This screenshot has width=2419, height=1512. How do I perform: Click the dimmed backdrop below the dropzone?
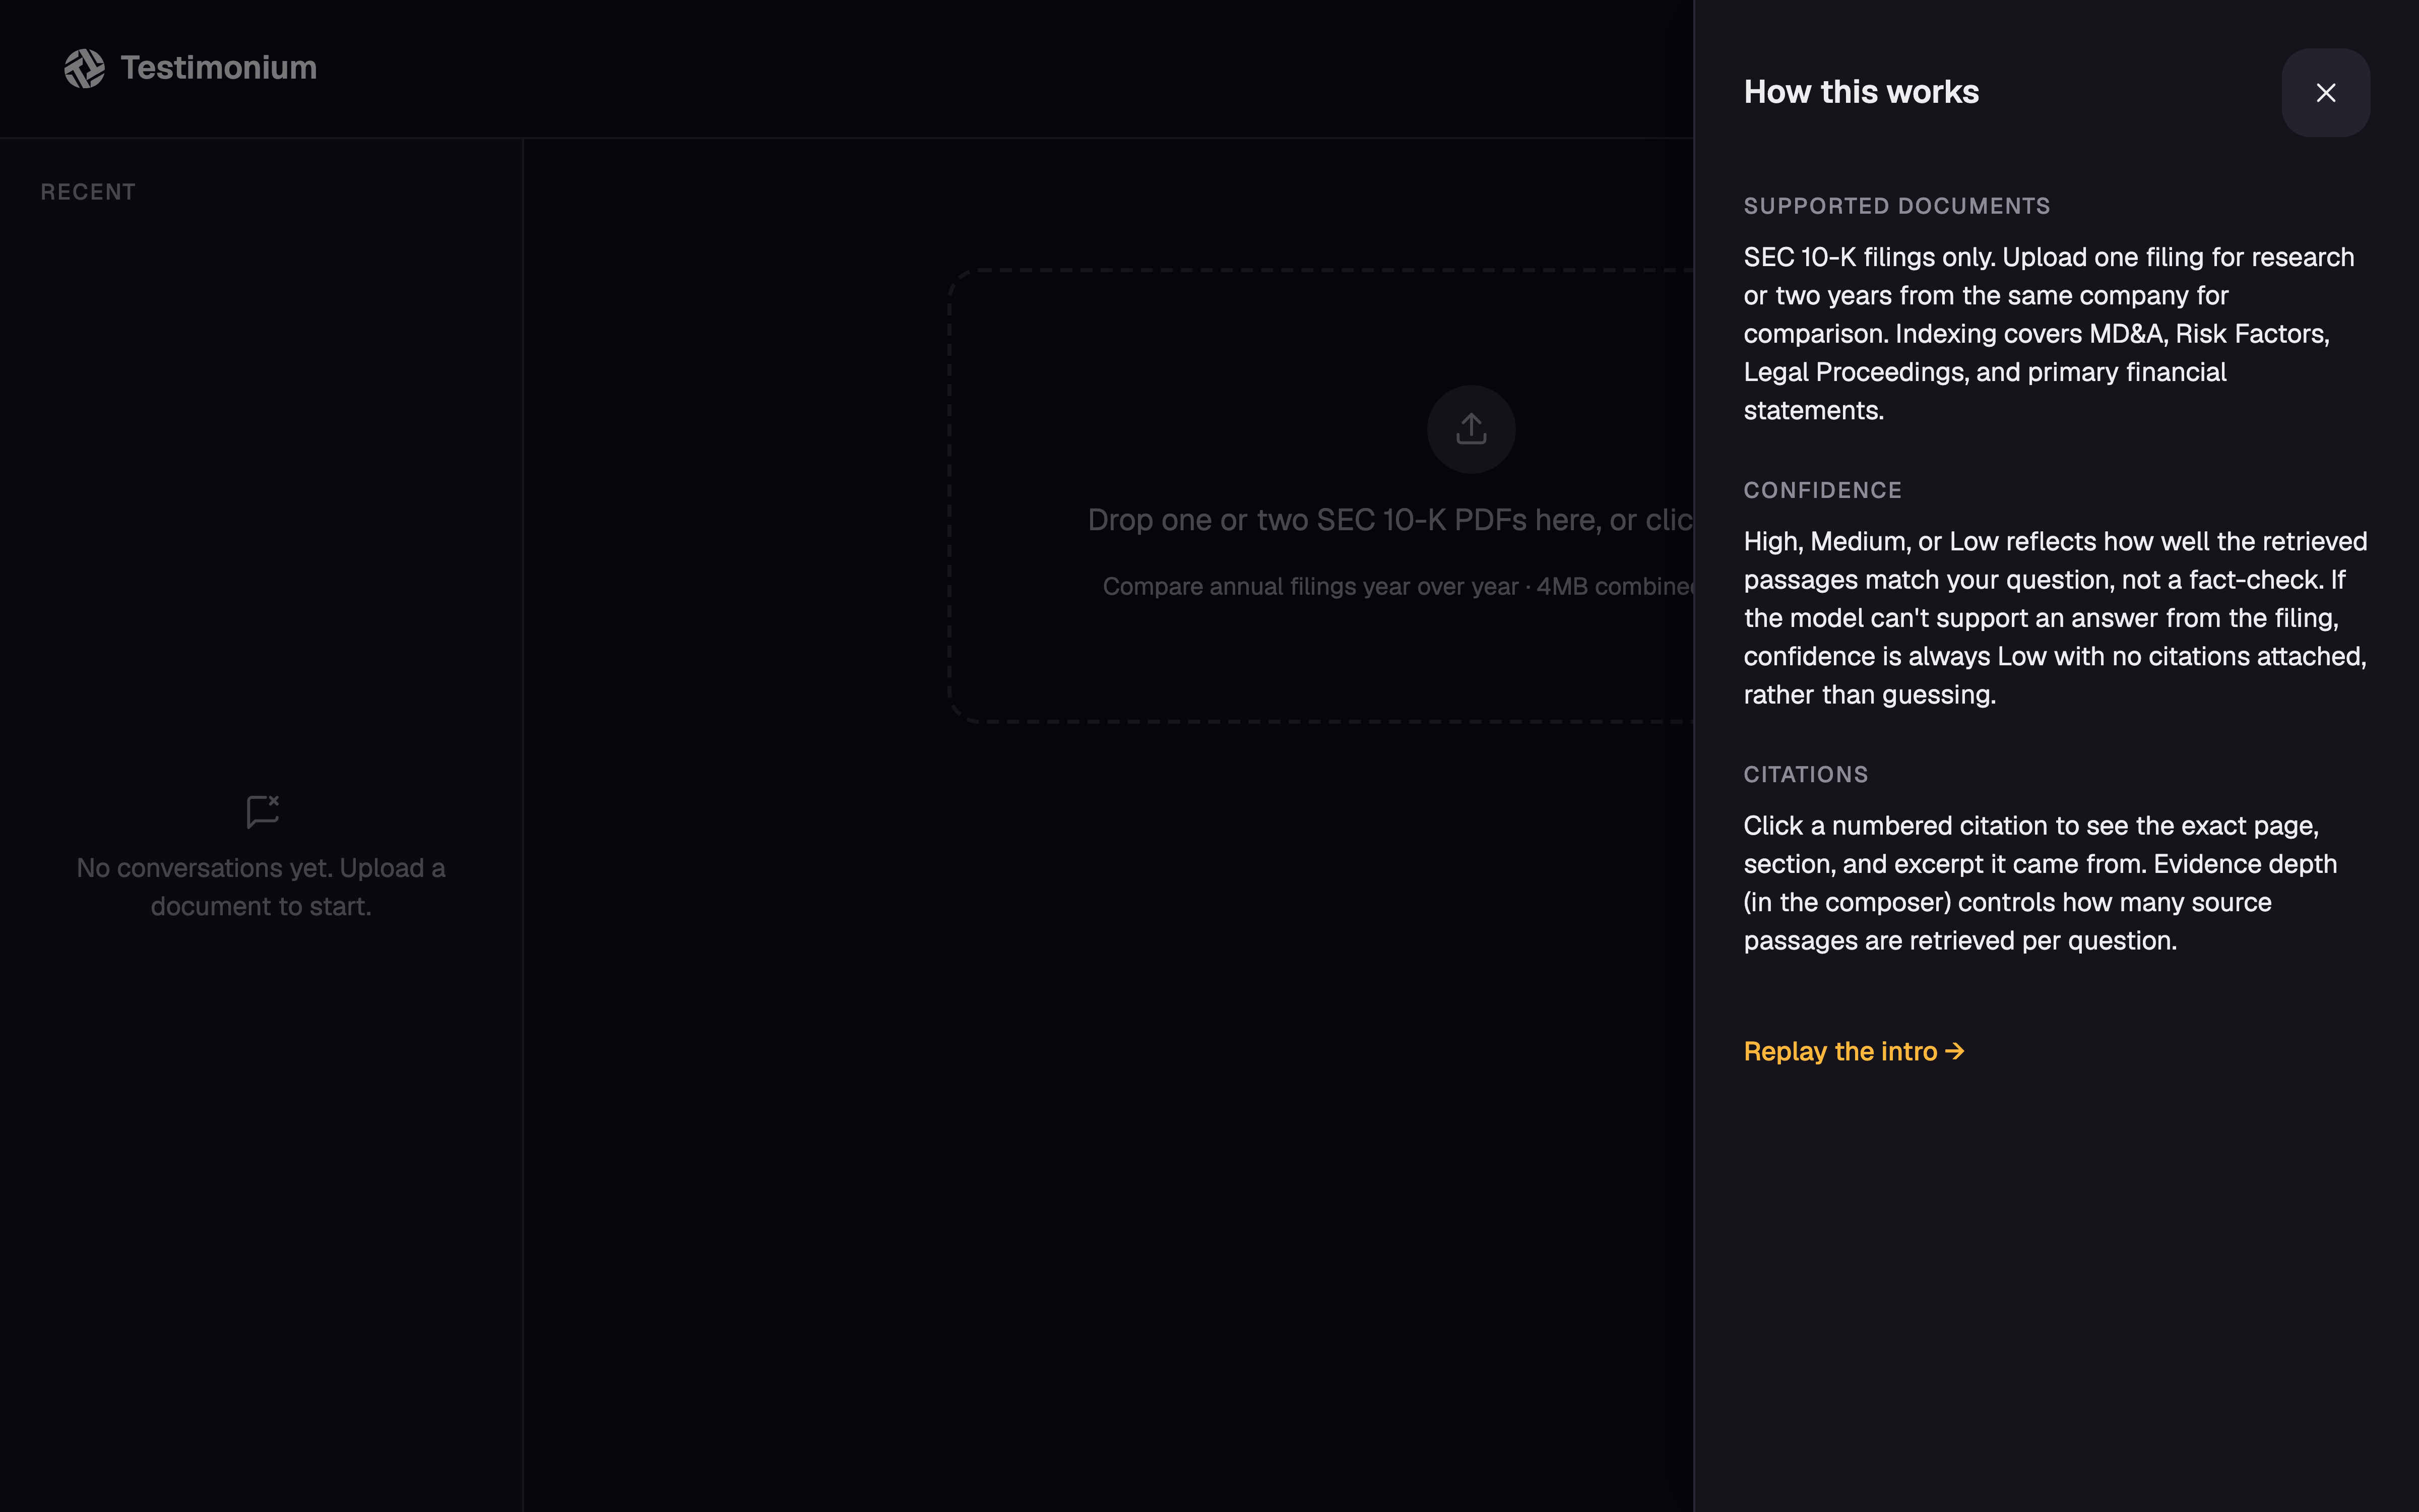pos(1108,1100)
